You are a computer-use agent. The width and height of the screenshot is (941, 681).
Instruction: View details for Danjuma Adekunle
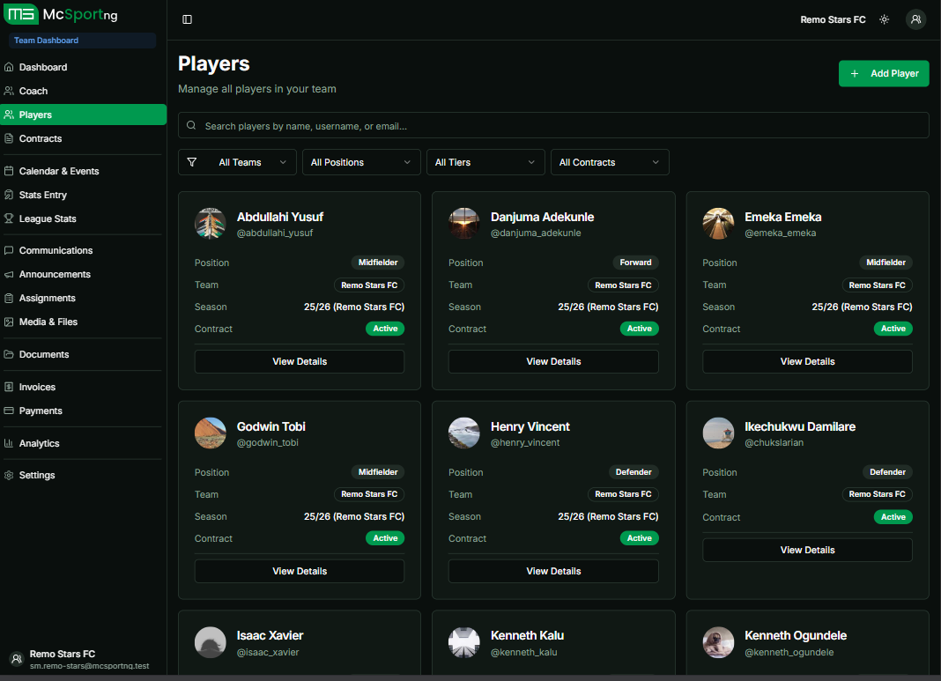(553, 360)
